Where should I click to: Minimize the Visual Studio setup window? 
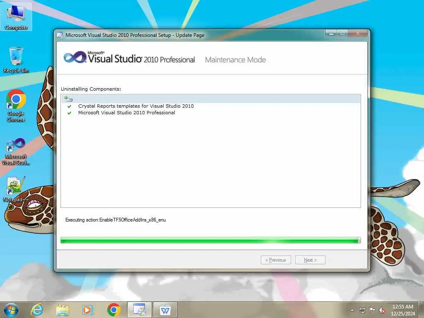(331, 34)
